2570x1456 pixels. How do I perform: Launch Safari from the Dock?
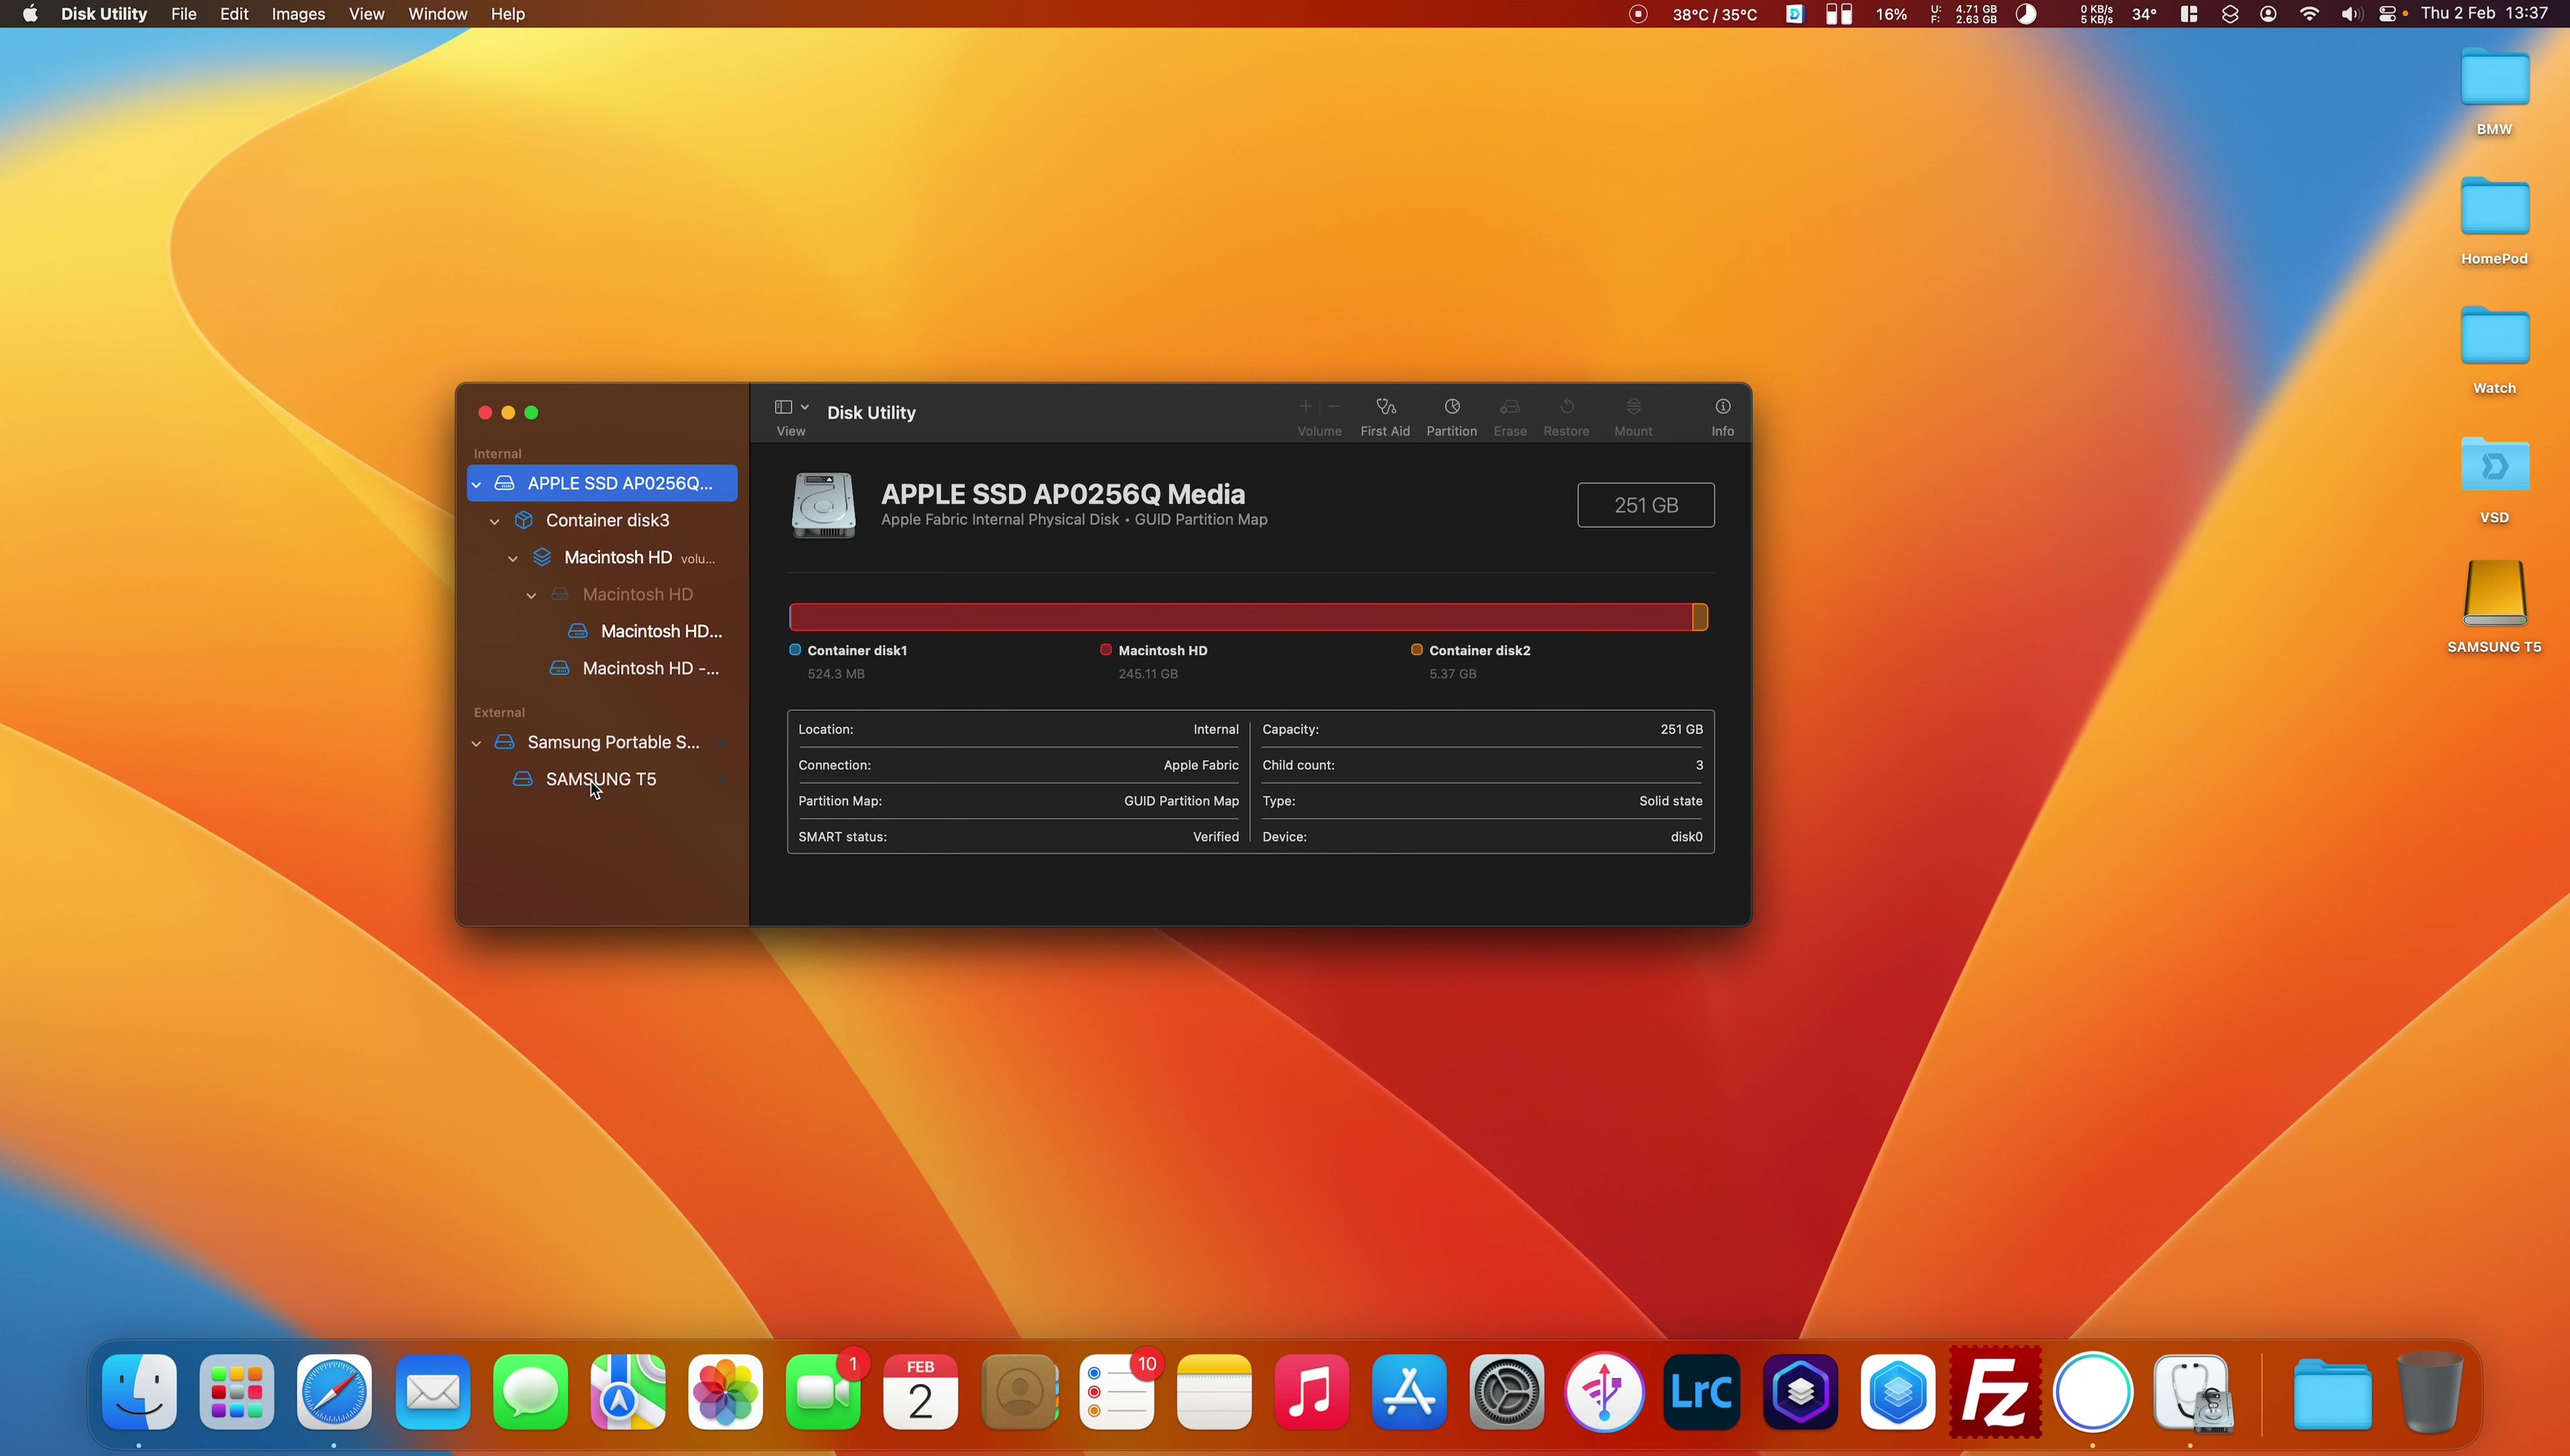tap(334, 1392)
